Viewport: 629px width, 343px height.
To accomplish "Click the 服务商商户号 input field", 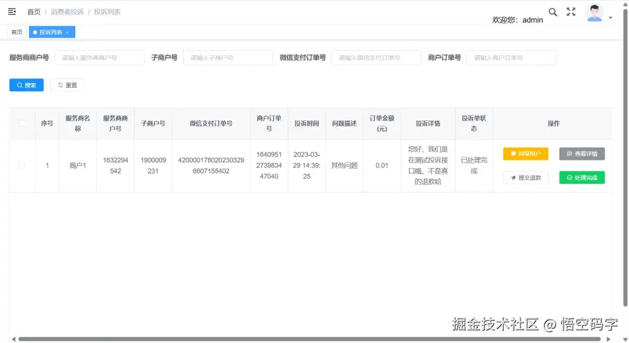I will coord(99,57).
